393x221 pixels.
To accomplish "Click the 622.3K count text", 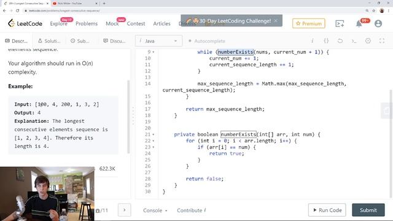I will click(107, 169).
